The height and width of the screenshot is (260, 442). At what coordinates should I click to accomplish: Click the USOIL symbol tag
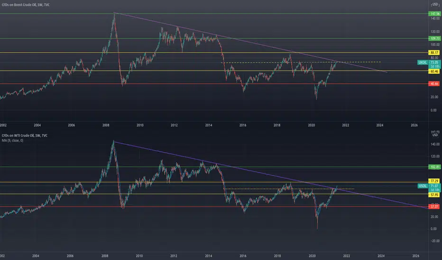(x=422, y=186)
